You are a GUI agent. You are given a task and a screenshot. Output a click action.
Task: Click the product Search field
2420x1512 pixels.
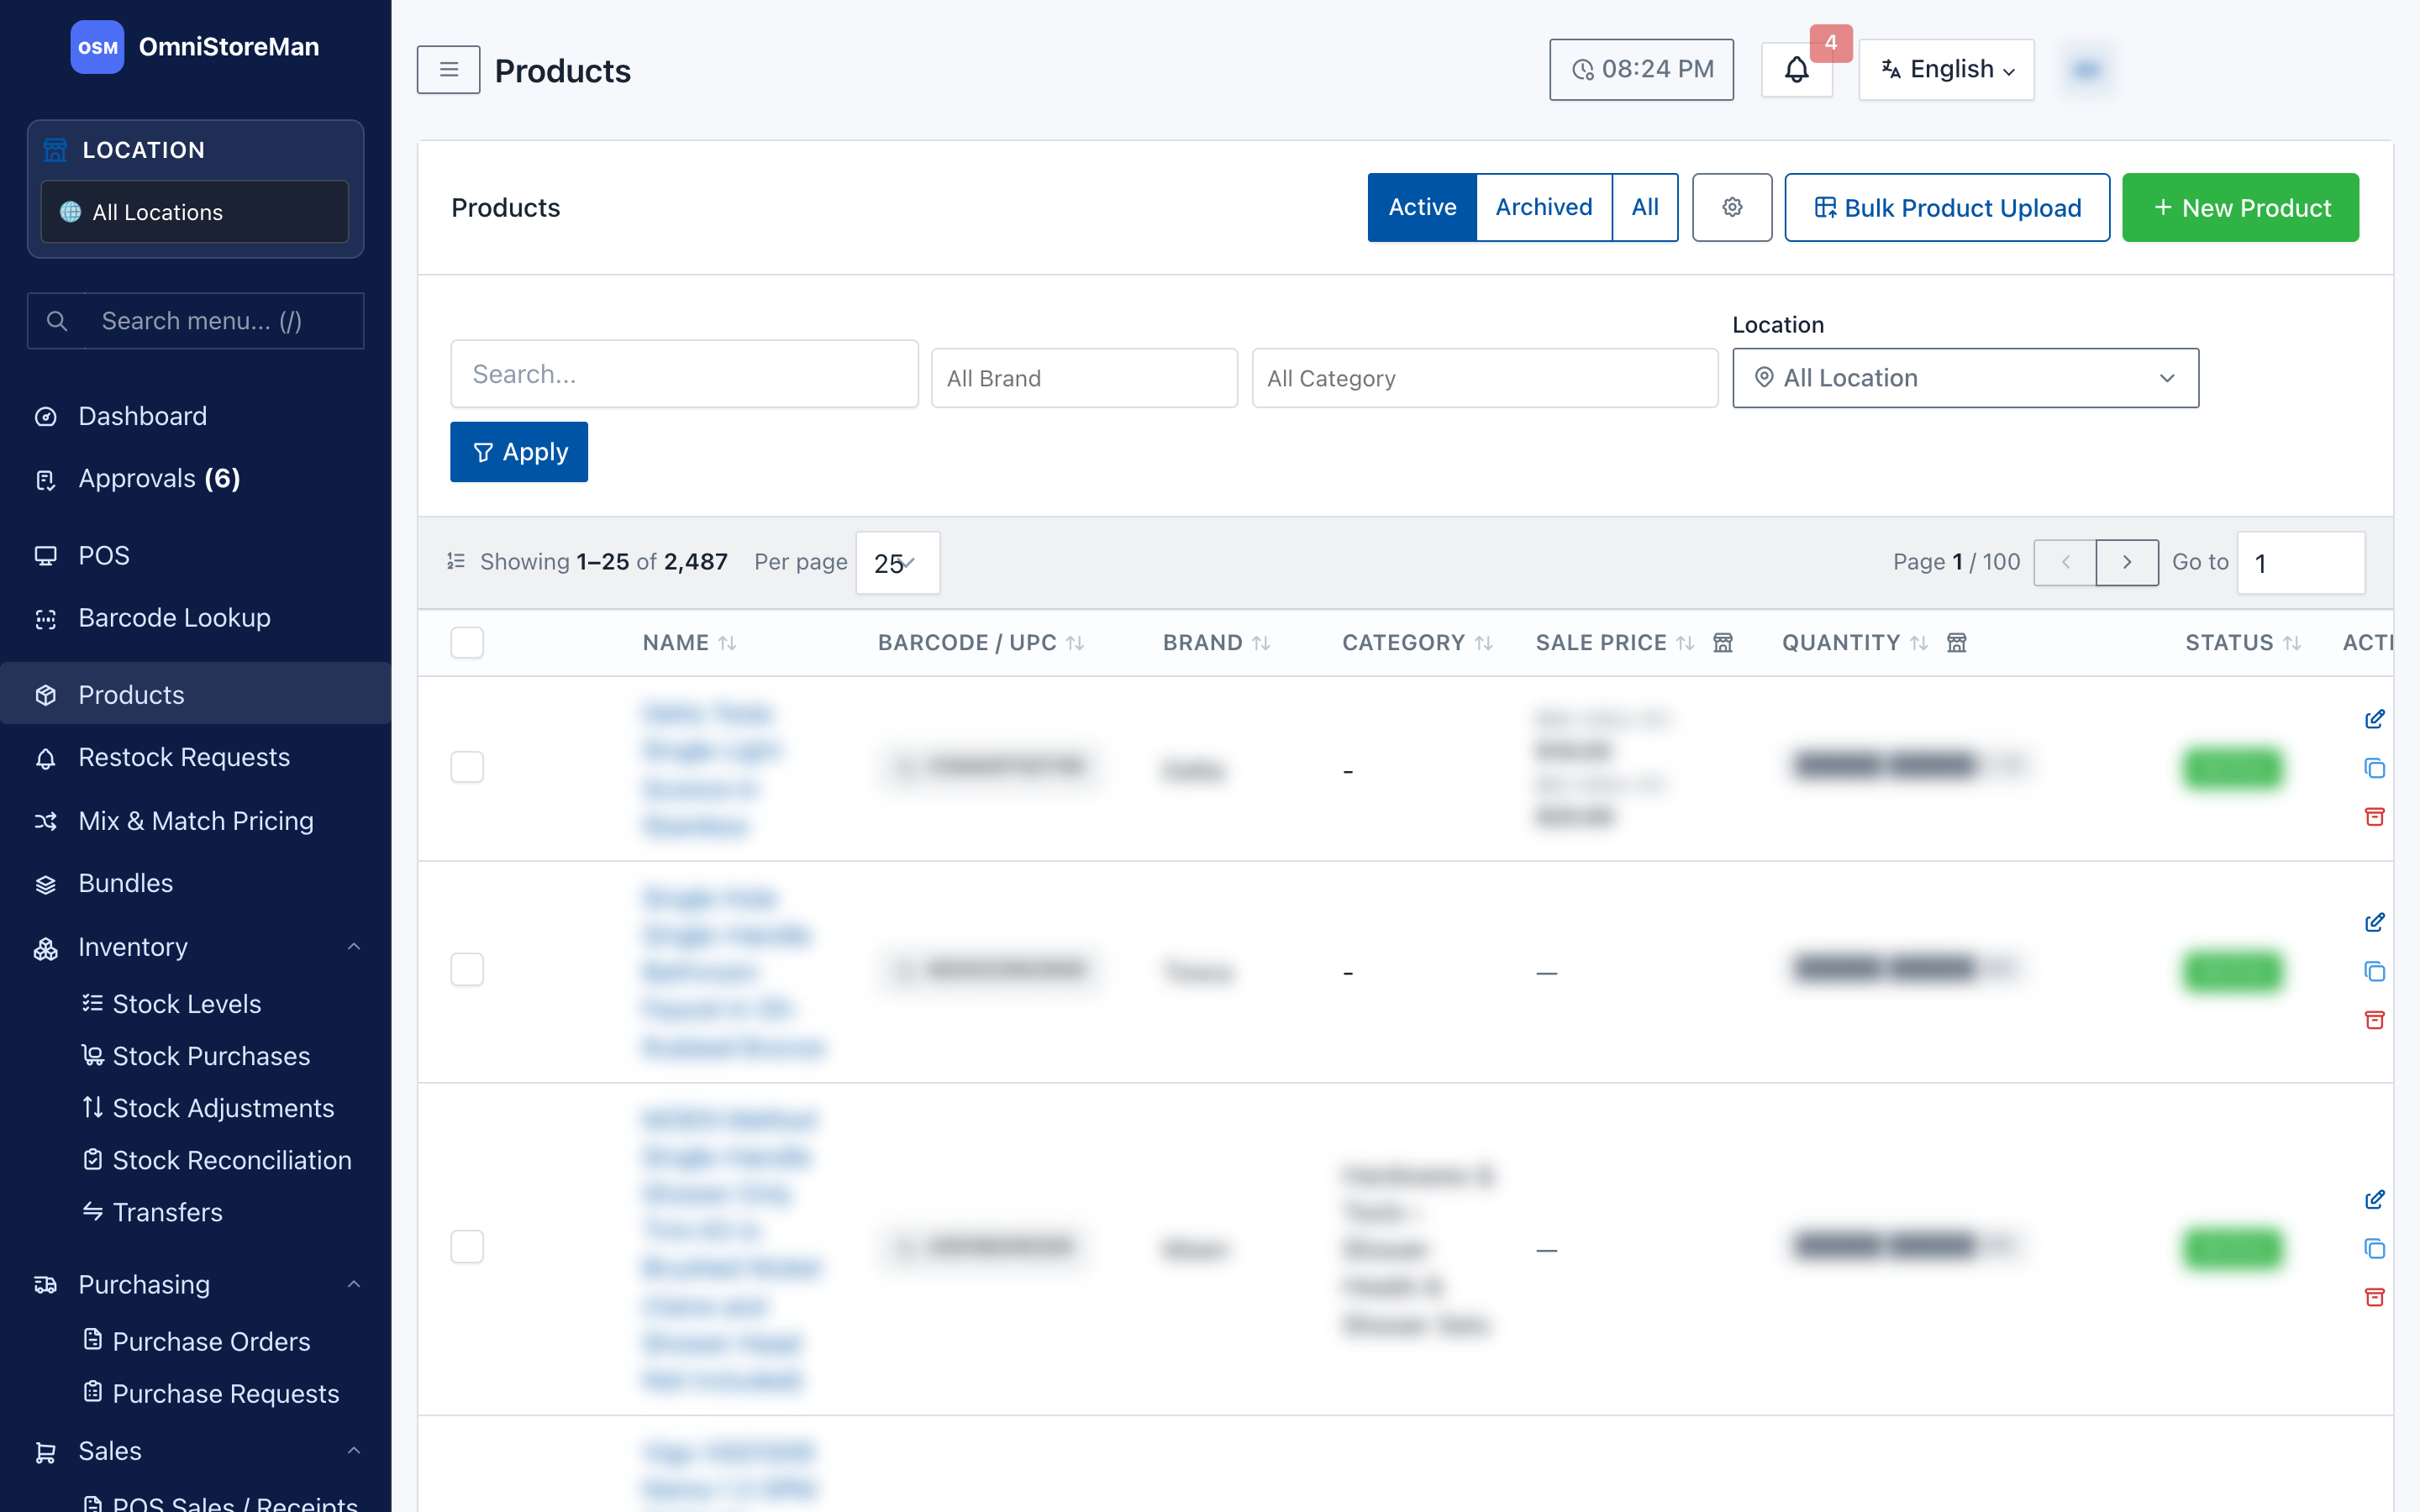(684, 374)
